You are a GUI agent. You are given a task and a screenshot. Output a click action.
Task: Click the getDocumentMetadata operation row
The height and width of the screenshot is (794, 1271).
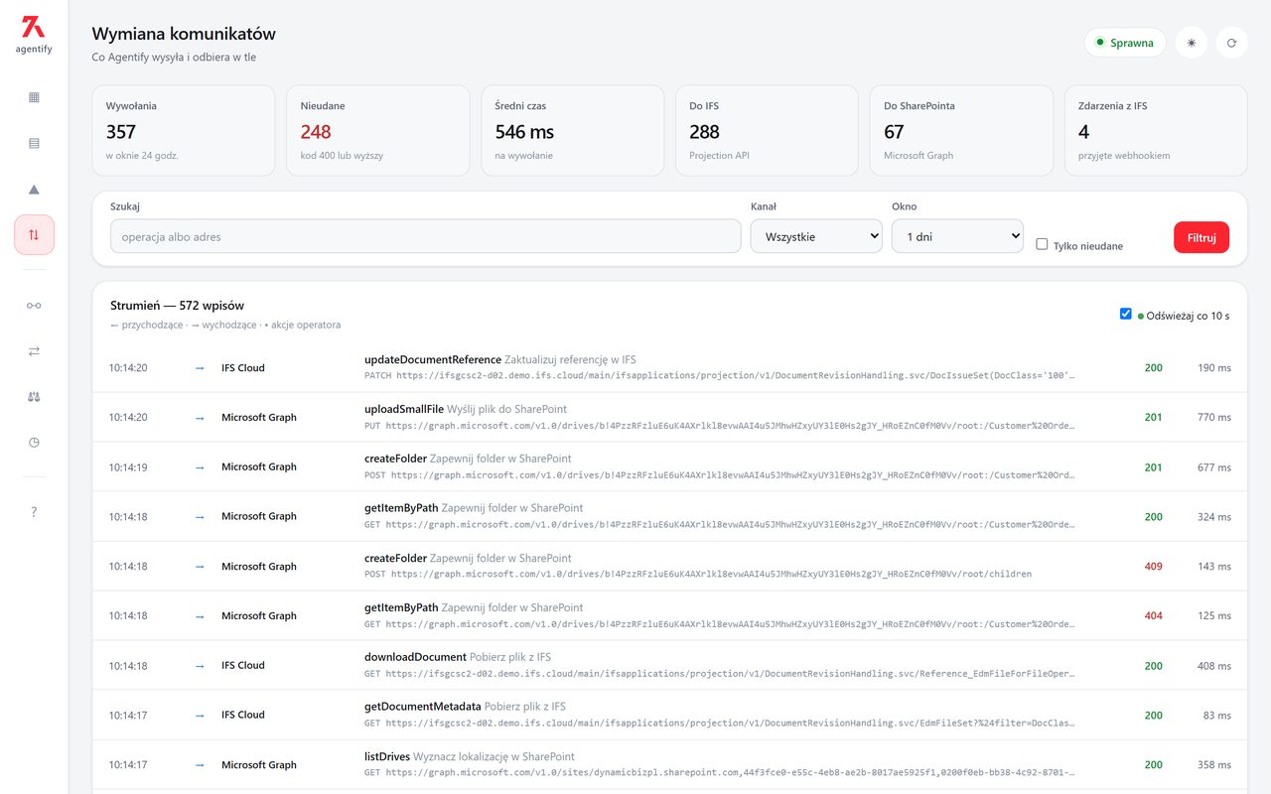tap(670, 715)
